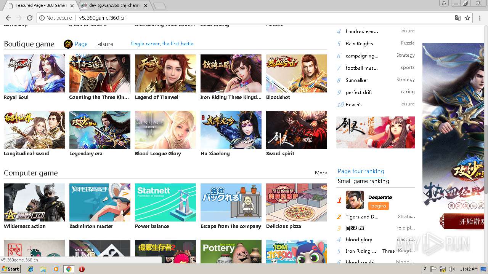
Task: Open the Bloodshot game thumbnail
Action: coord(297,73)
